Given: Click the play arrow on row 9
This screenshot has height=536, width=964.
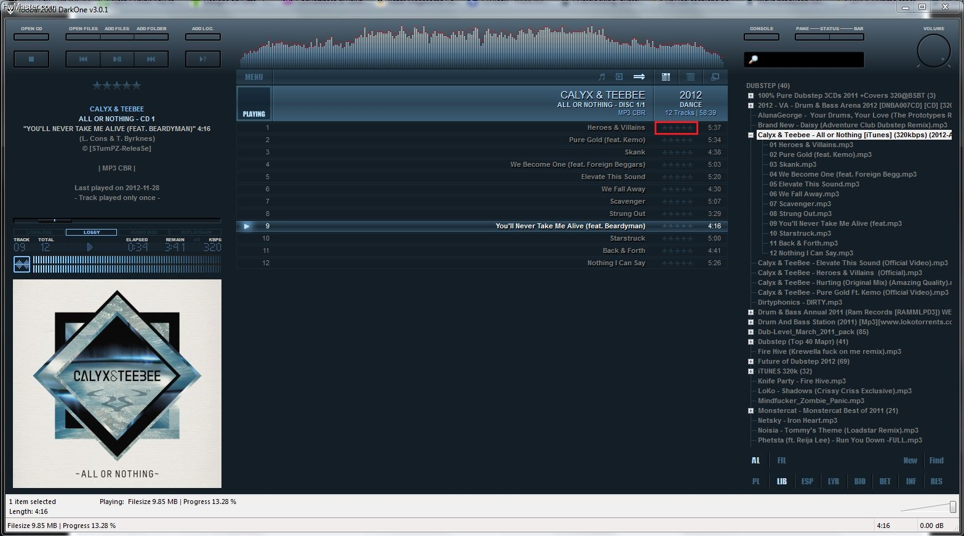Looking at the screenshot, I should [247, 226].
